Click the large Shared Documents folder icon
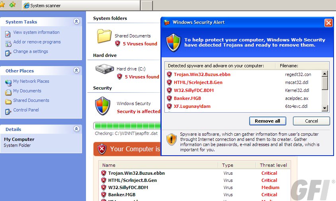 [104, 36]
